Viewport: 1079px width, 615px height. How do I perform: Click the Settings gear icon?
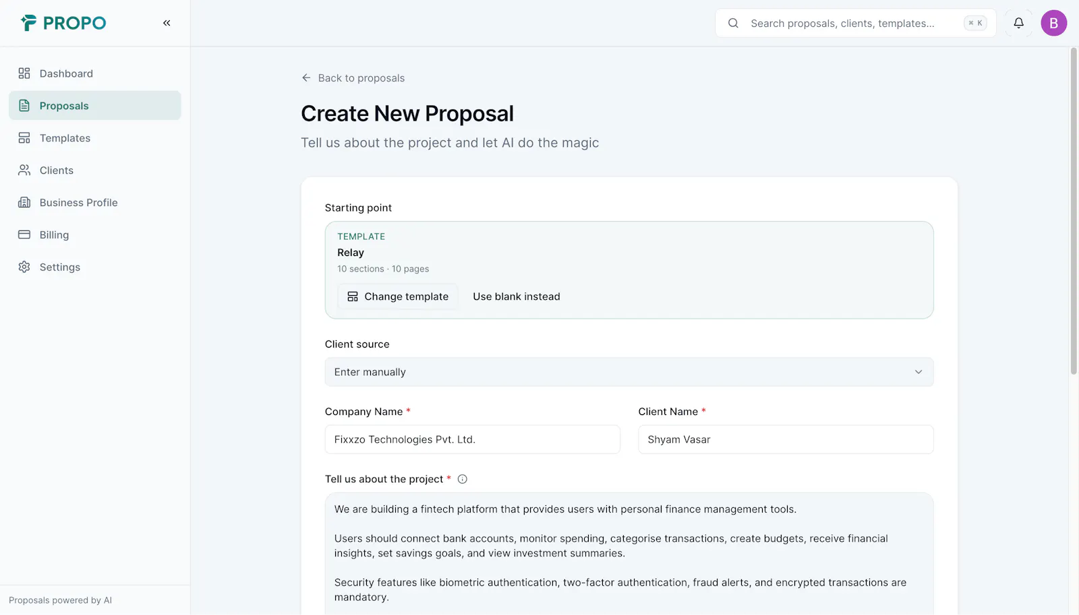coord(24,267)
